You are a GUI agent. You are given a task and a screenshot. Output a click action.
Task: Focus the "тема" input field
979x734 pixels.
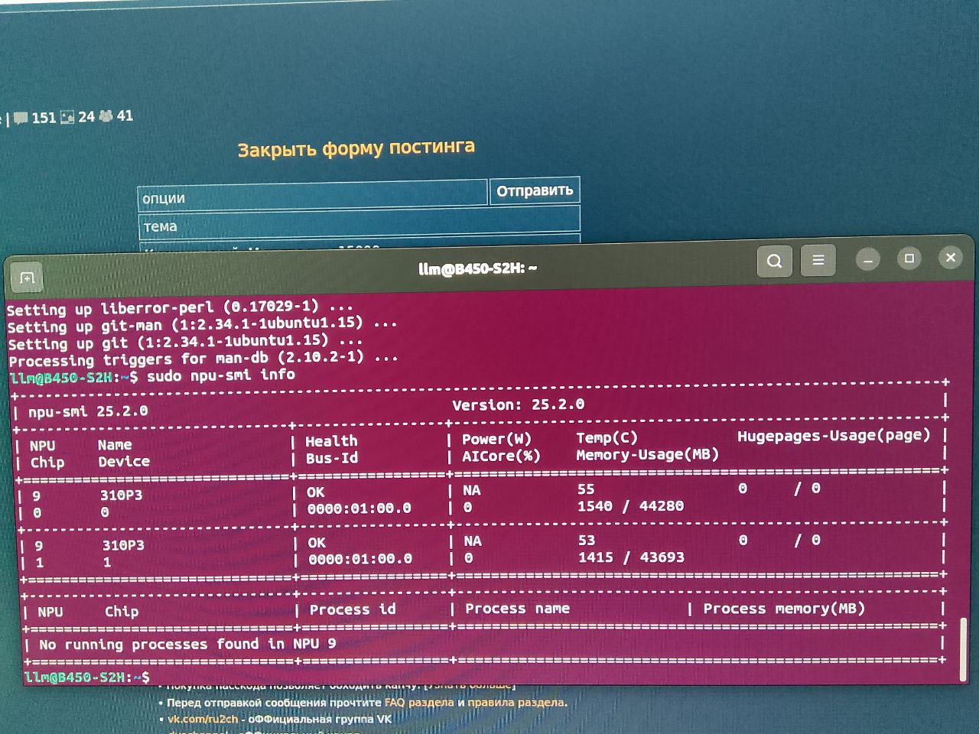coord(359,225)
